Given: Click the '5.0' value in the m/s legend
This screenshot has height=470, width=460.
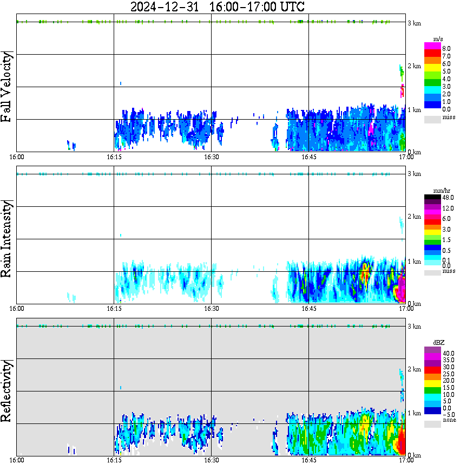Looking at the screenshot, I should pyautogui.click(x=446, y=71).
